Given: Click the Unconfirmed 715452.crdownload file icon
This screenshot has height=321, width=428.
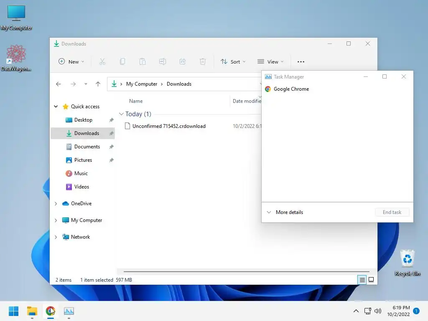Looking at the screenshot, I should point(127,126).
